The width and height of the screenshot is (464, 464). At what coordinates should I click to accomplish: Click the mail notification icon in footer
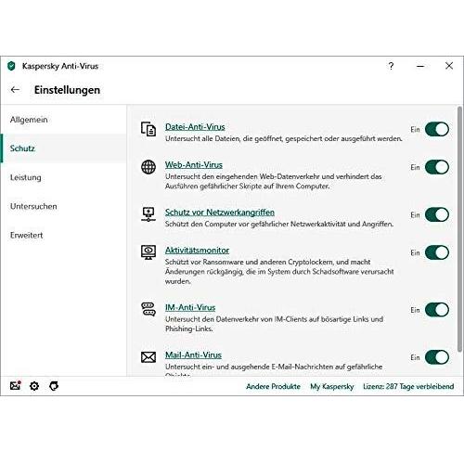[x=15, y=385]
